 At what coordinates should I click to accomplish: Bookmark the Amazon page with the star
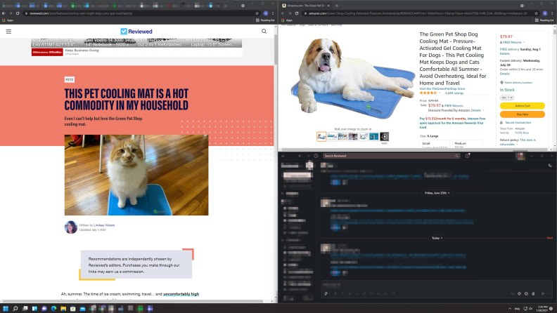pyautogui.click(x=536, y=13)
